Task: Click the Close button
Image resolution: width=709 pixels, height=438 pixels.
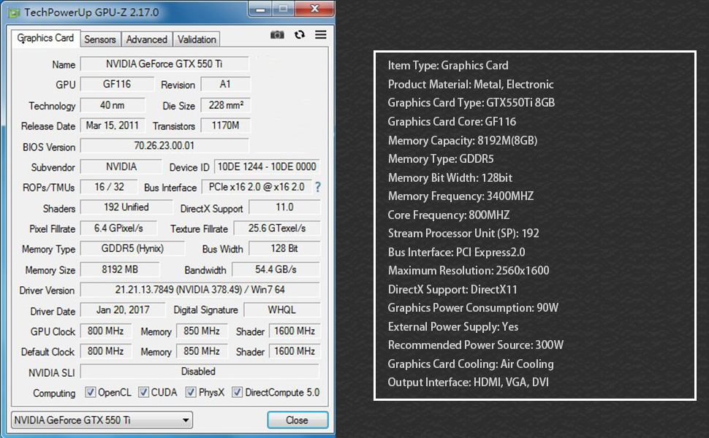Action: pyautogui.click(x=297, y=420)
